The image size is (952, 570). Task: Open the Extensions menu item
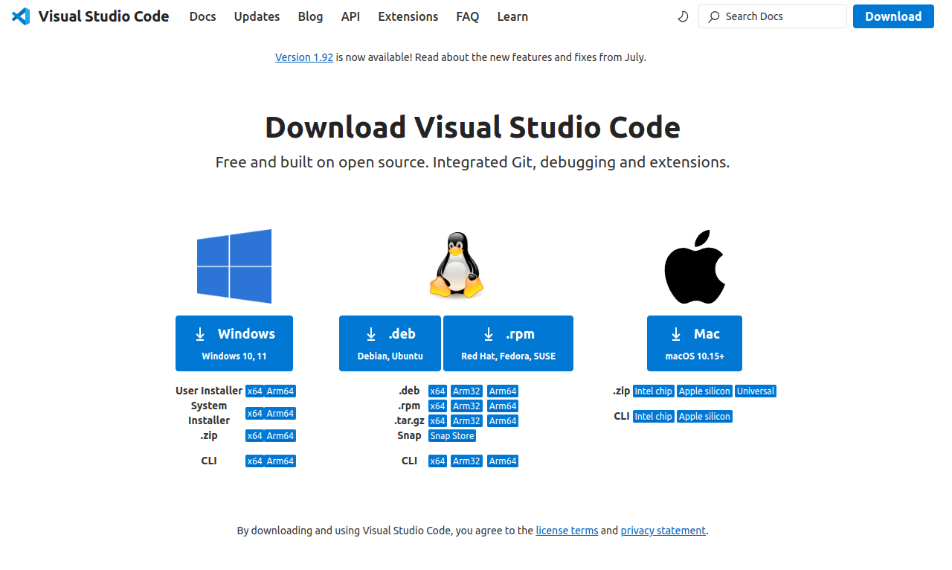408,16
